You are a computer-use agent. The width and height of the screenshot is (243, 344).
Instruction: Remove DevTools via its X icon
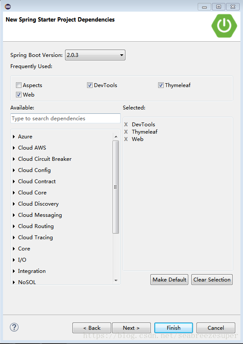(126, 125)
